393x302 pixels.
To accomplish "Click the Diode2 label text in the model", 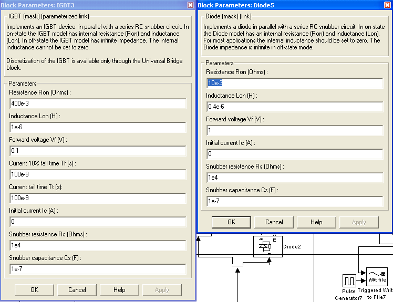I will (292, 247).
